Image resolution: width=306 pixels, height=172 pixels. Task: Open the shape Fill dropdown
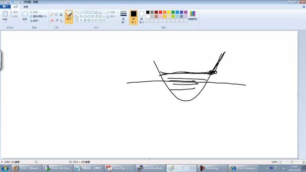tap(112, 17)
